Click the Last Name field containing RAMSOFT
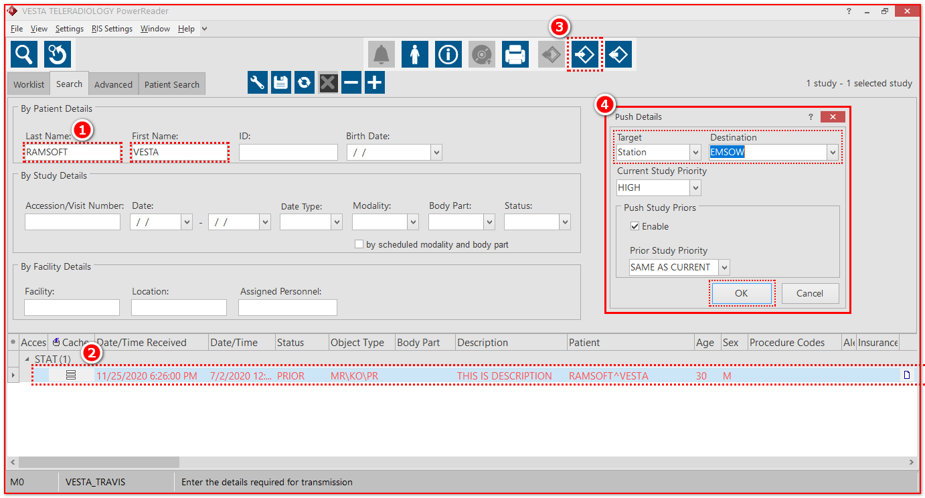 pyautogui.click(x=73, y=152)
